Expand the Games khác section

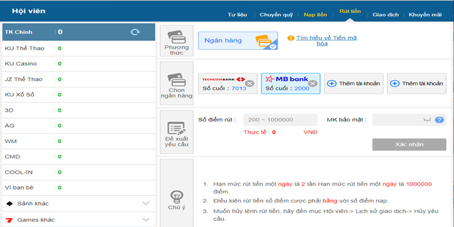[x=78, y=219]
